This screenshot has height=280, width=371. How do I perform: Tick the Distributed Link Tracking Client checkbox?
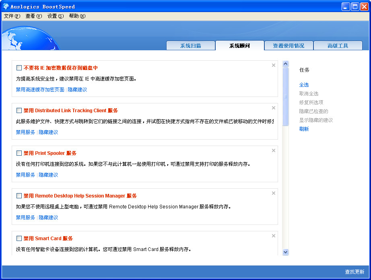(19, 111)
